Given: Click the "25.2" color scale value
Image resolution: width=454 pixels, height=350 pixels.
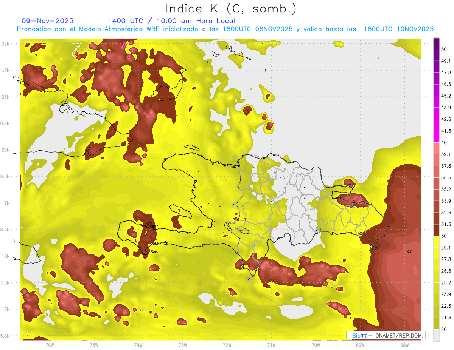Looking at the screenshot, I should tap(446, 283).
